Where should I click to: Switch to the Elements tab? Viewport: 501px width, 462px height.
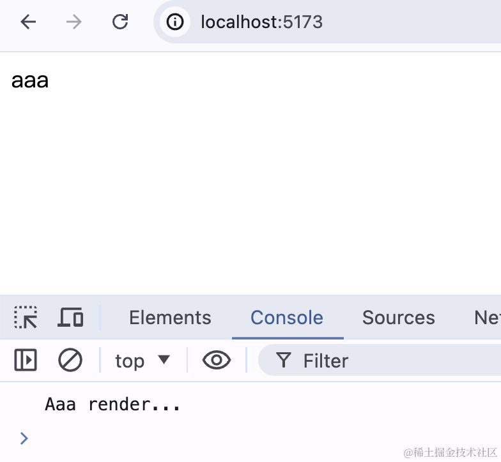(170, 317)
